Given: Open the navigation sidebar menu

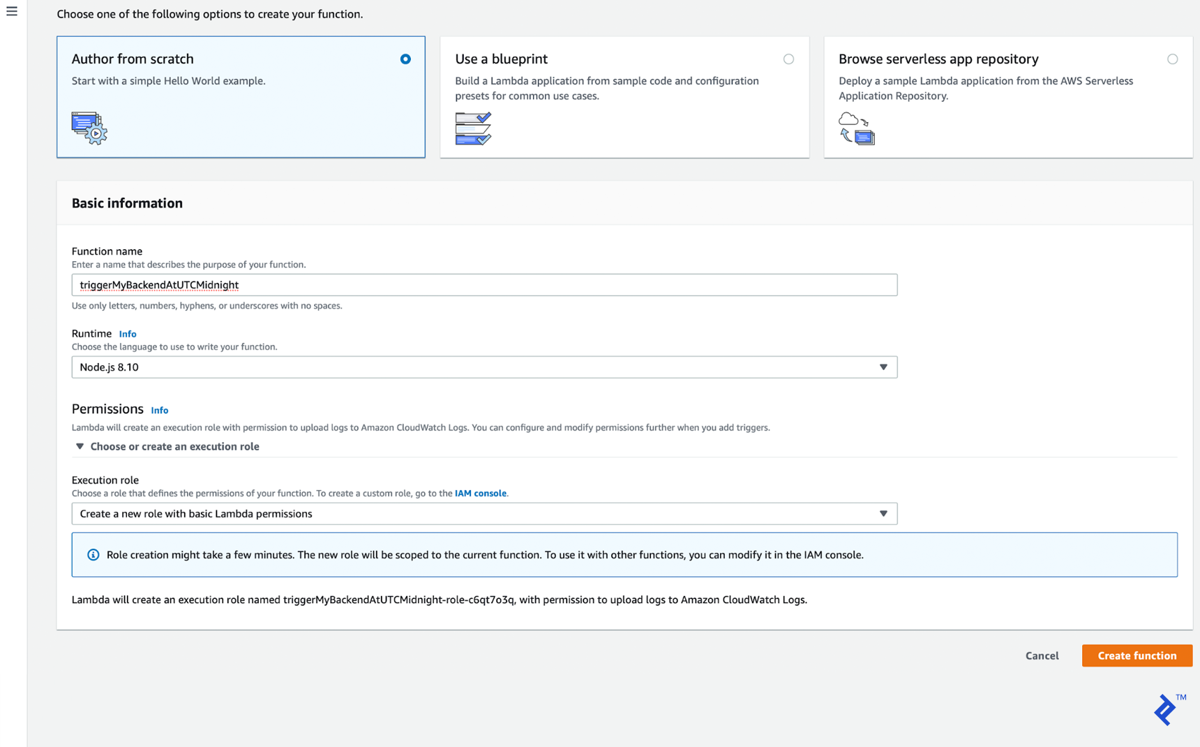Looking at the screenshot, I should coord(11,11).
